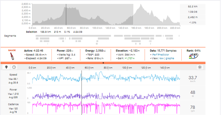Click the selection's right edge on elevation chart
Screen dimensions: 221x115
pos(133,14)
